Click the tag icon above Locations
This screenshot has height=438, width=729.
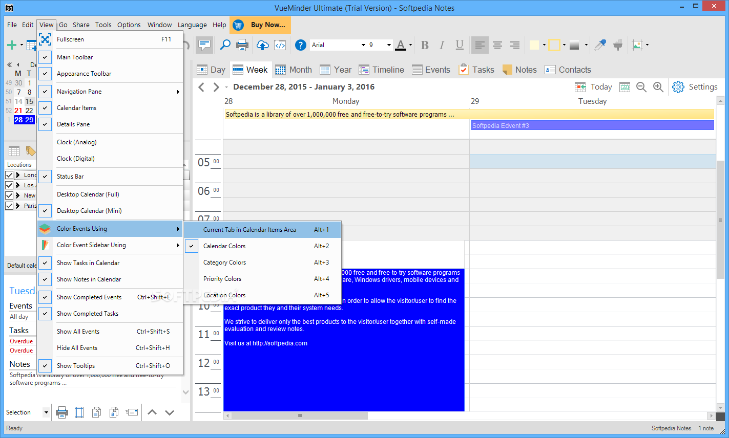click(31, 151)
